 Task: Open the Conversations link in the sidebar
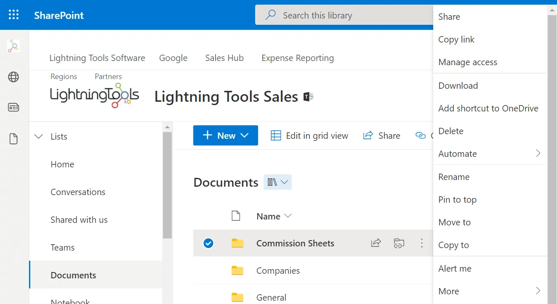[x=78, y=192]
